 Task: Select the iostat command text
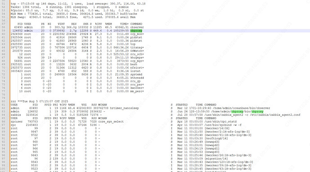click(135, 71)
